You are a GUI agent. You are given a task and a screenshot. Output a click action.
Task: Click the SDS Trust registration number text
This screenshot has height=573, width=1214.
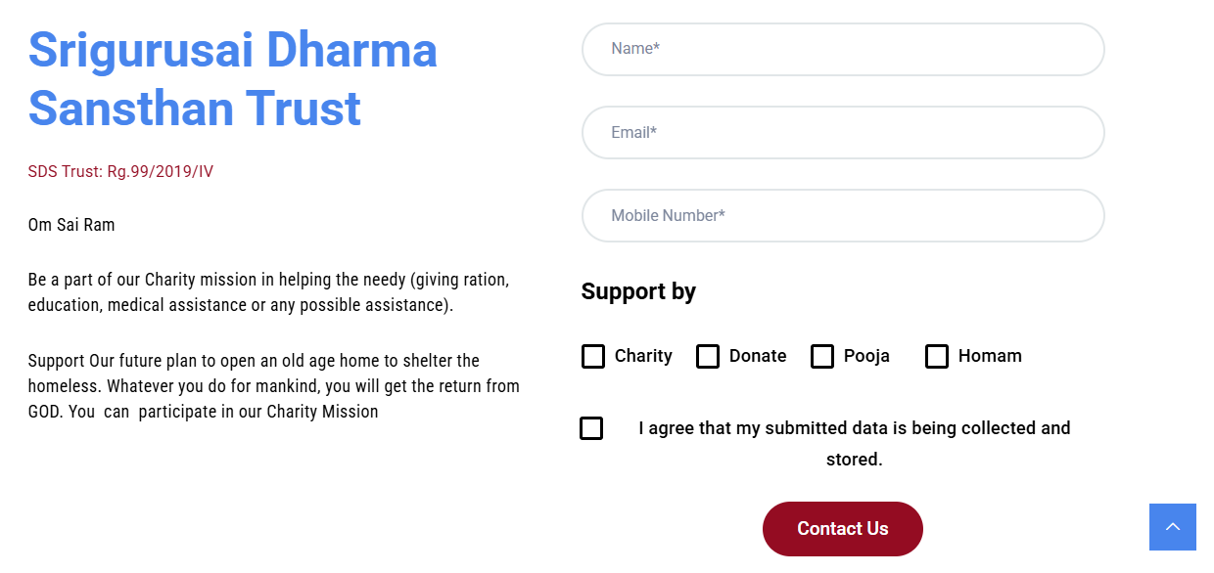pos(120,171)
